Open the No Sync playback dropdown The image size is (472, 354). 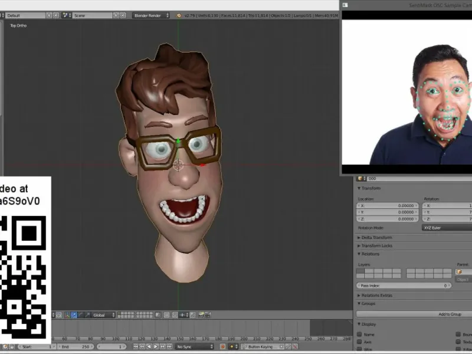tap(195, 347)
